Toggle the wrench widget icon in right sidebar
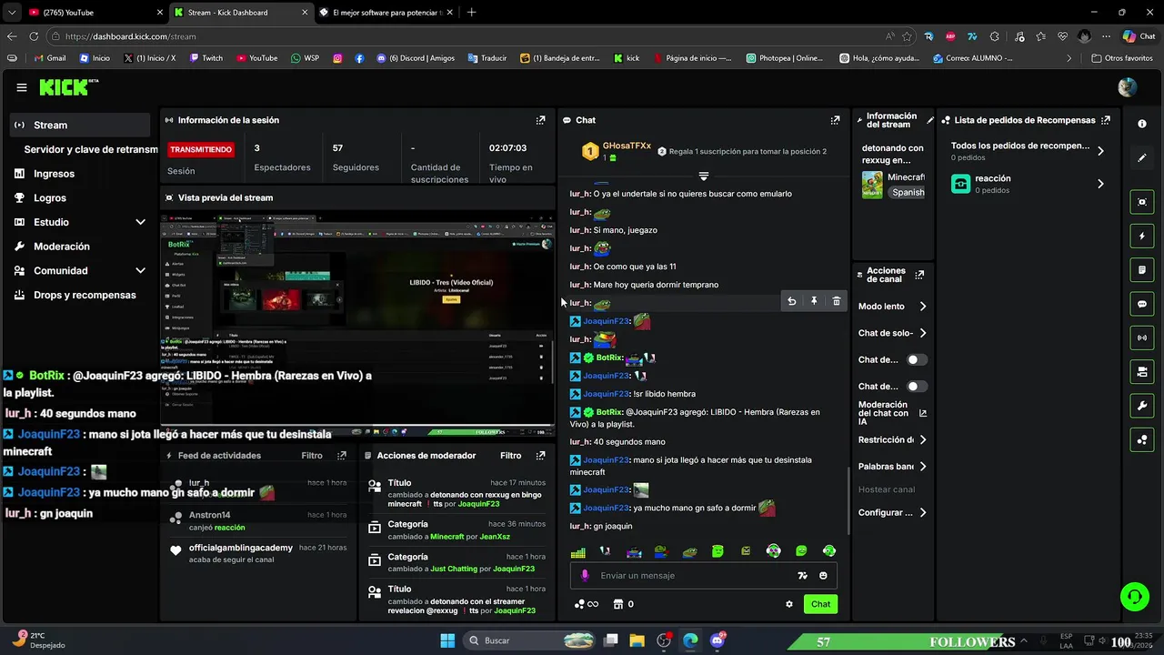Viewport: 1164px width, 655px height. [1142, 406]
